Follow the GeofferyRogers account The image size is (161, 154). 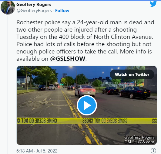[x=62, y=11]
